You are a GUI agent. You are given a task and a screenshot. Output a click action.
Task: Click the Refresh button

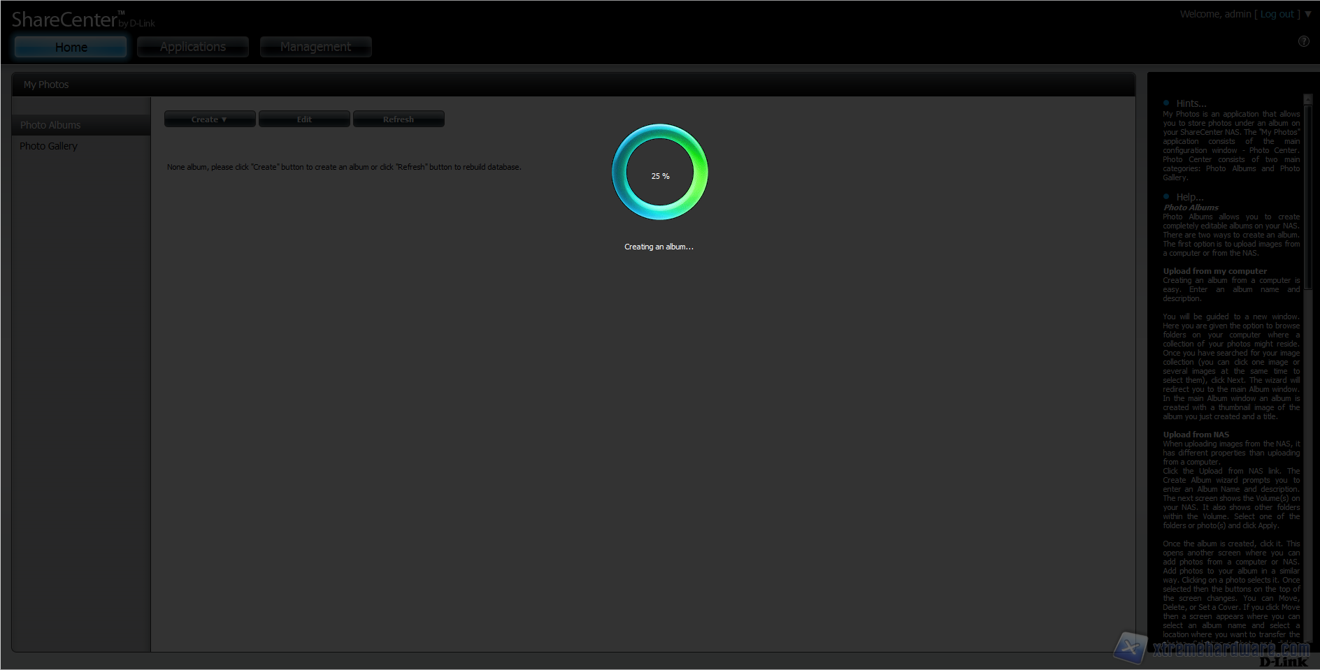point(399,119)
